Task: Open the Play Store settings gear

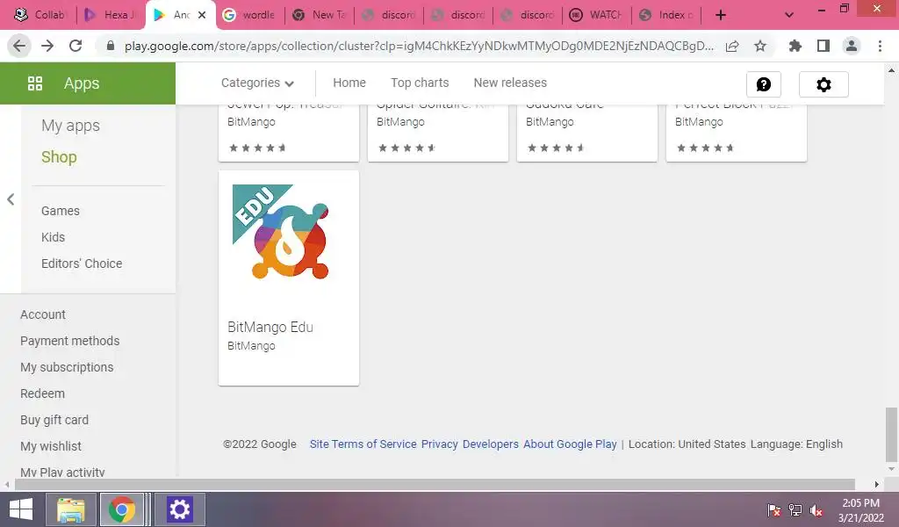Action: point(823,84)
